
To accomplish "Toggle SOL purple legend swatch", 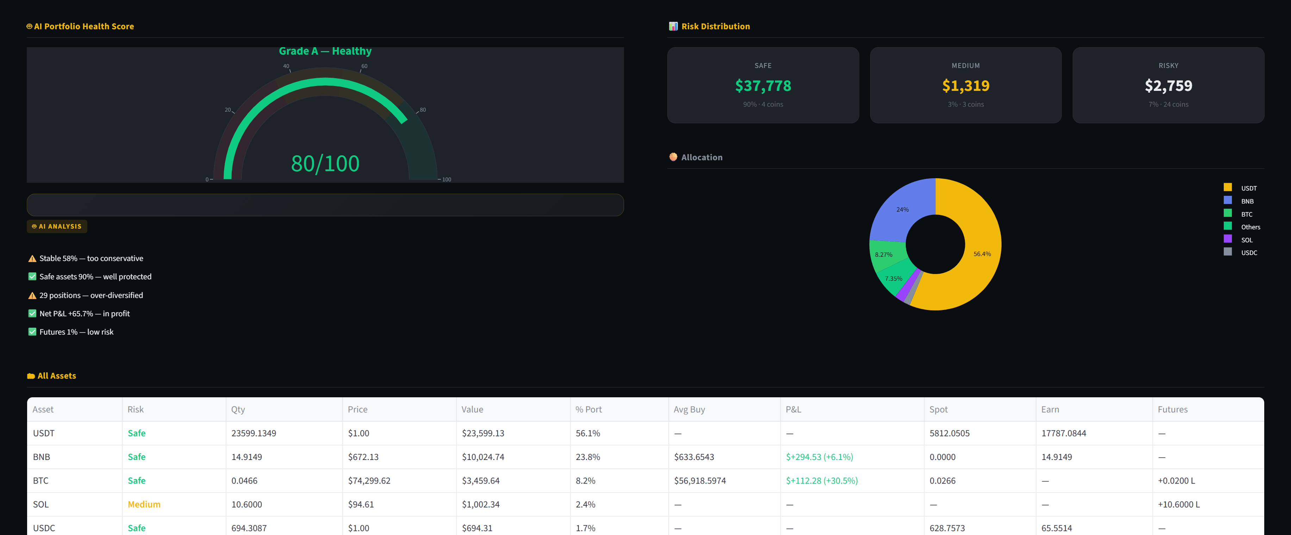I will coord(1227,239).
